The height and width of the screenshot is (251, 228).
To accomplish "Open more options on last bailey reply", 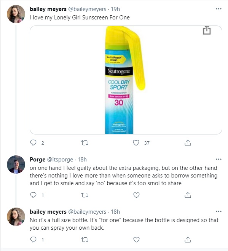I will point(218,211).
